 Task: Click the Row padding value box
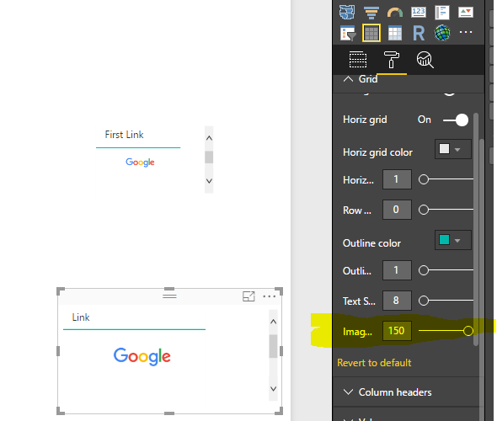(397, 210)
